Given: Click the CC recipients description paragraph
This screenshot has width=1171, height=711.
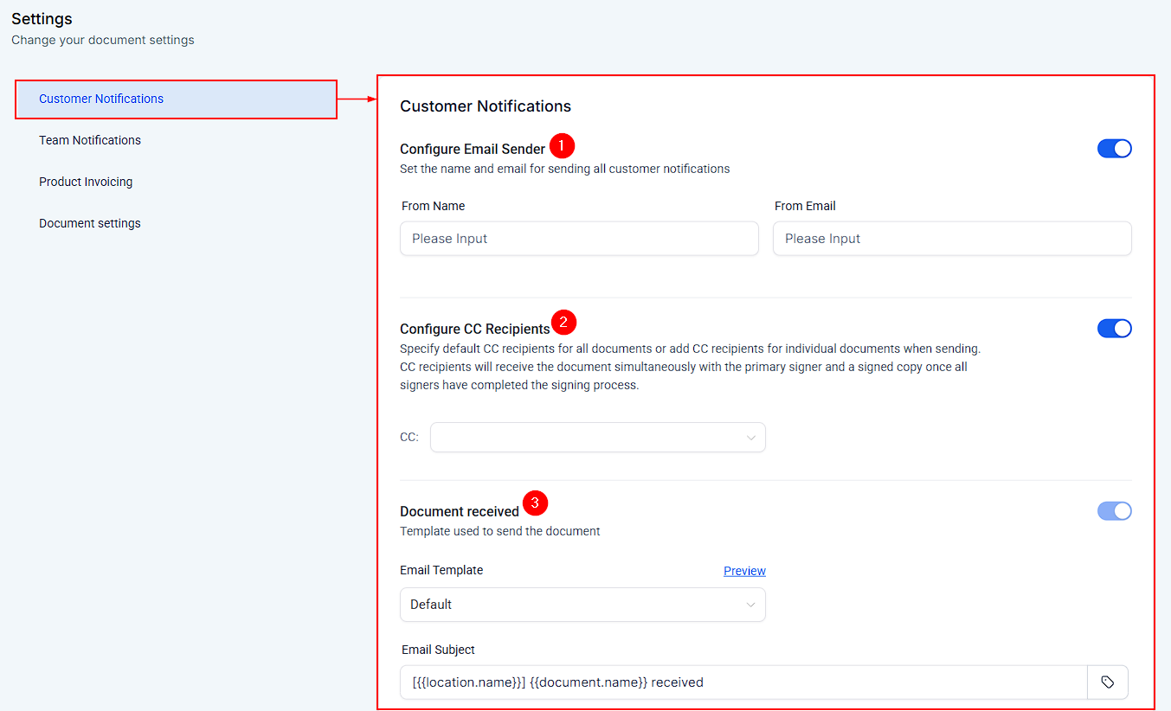Looking at the screenshot, I should pyautogui.click(x=690, y=368).
